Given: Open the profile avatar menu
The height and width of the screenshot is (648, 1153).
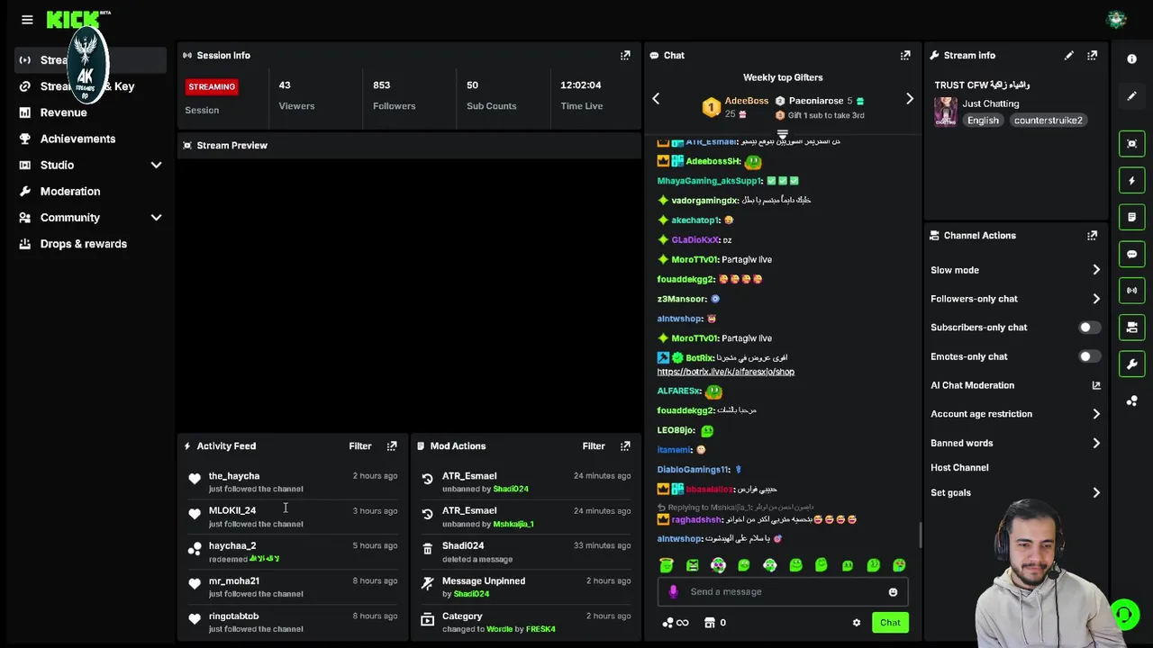Looking at the screenshot, I should (x=1116, y=19).
